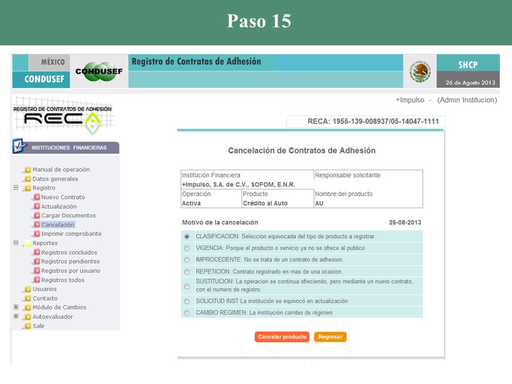
Task: Click the Regresar button
Action: point(330,337)
